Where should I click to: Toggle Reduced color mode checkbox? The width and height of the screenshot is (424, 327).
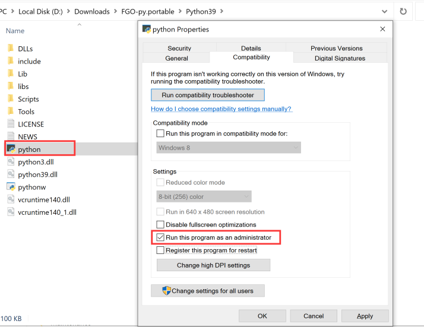[160, 182]
